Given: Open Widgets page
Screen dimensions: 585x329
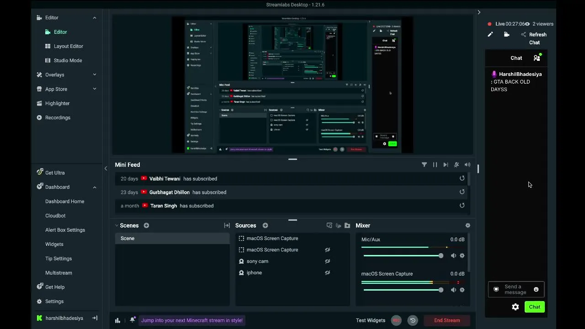Looking at the screenshot, I should (x=54, y=244).
